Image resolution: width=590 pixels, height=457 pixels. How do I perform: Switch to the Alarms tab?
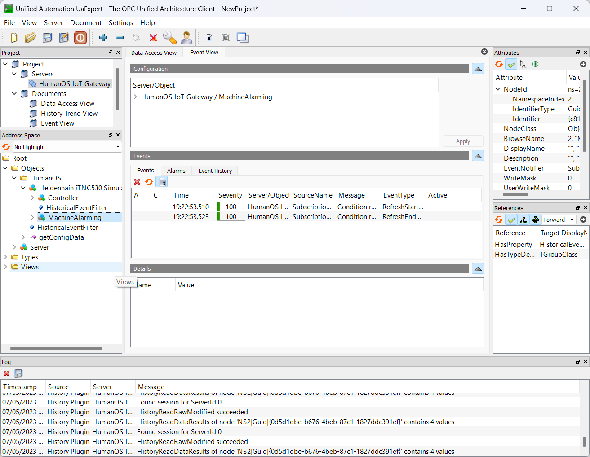(x=176, y=171)
